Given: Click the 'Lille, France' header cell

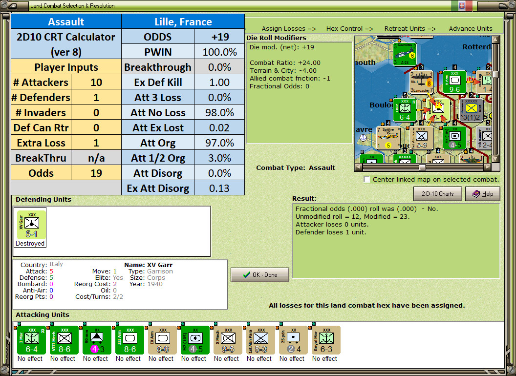Looking at the screenshot, I should (x=183, y=21).
